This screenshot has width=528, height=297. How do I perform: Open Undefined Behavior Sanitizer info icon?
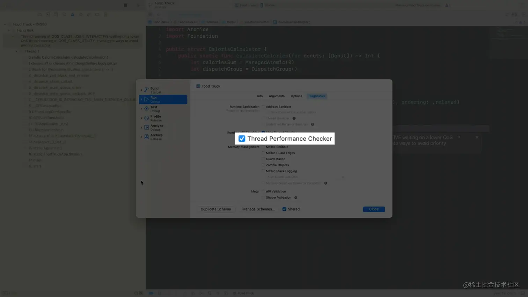tap(313, 124)
